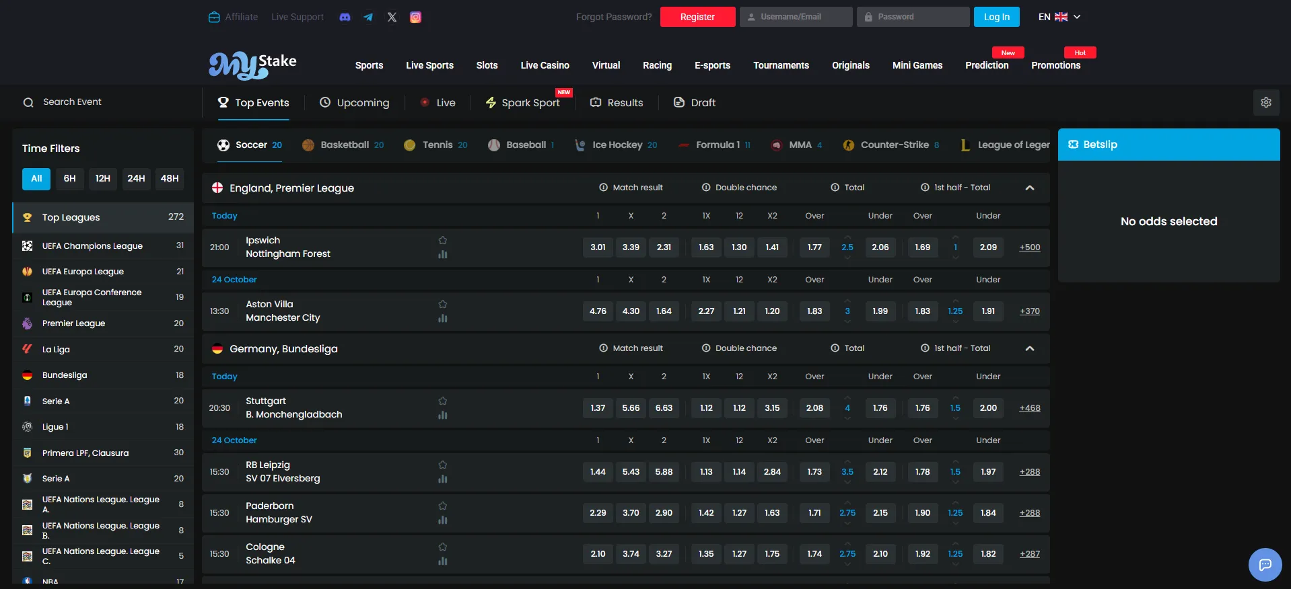Image resolution: width=1291 pixels, height=589 pixels.
Task: Select the MMA sport tab
Action: [x=797, y=145]
